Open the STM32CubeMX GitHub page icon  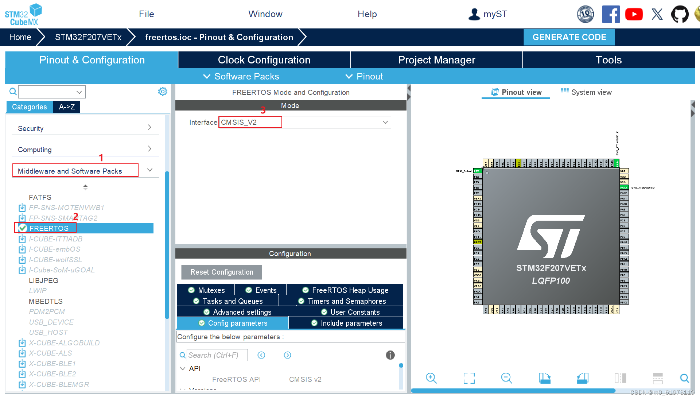[680, 14]
